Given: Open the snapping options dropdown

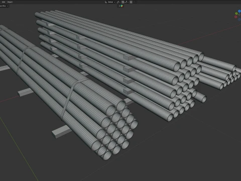Looking at the screenshot, I should [x=127, y=2].
